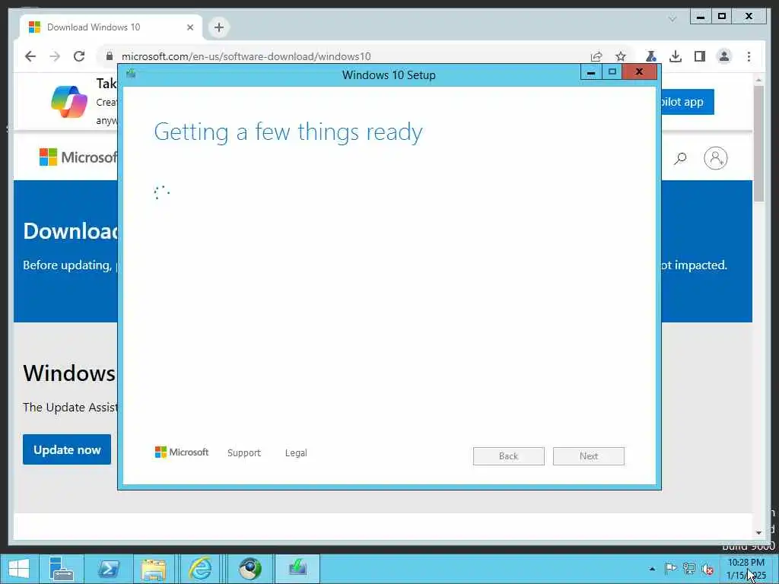The width and height of the screenshot is (779, 584).
Task: Open Legal link in Setup window
Action: (296, 453)
